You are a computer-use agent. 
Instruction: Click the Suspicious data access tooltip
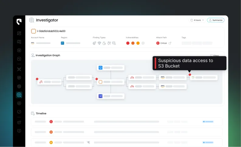[189, 63]
